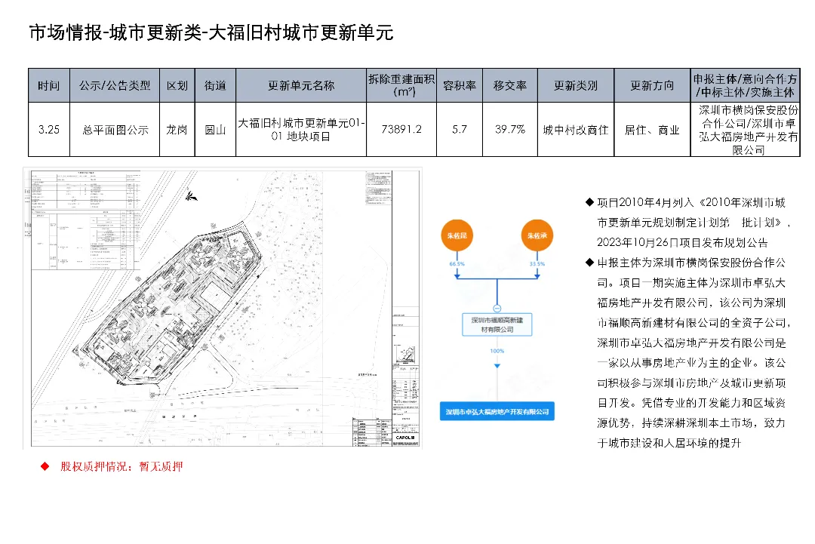Click the 66.5% shareholding label
Screen dimensions: 815x544
coord(457,264)
